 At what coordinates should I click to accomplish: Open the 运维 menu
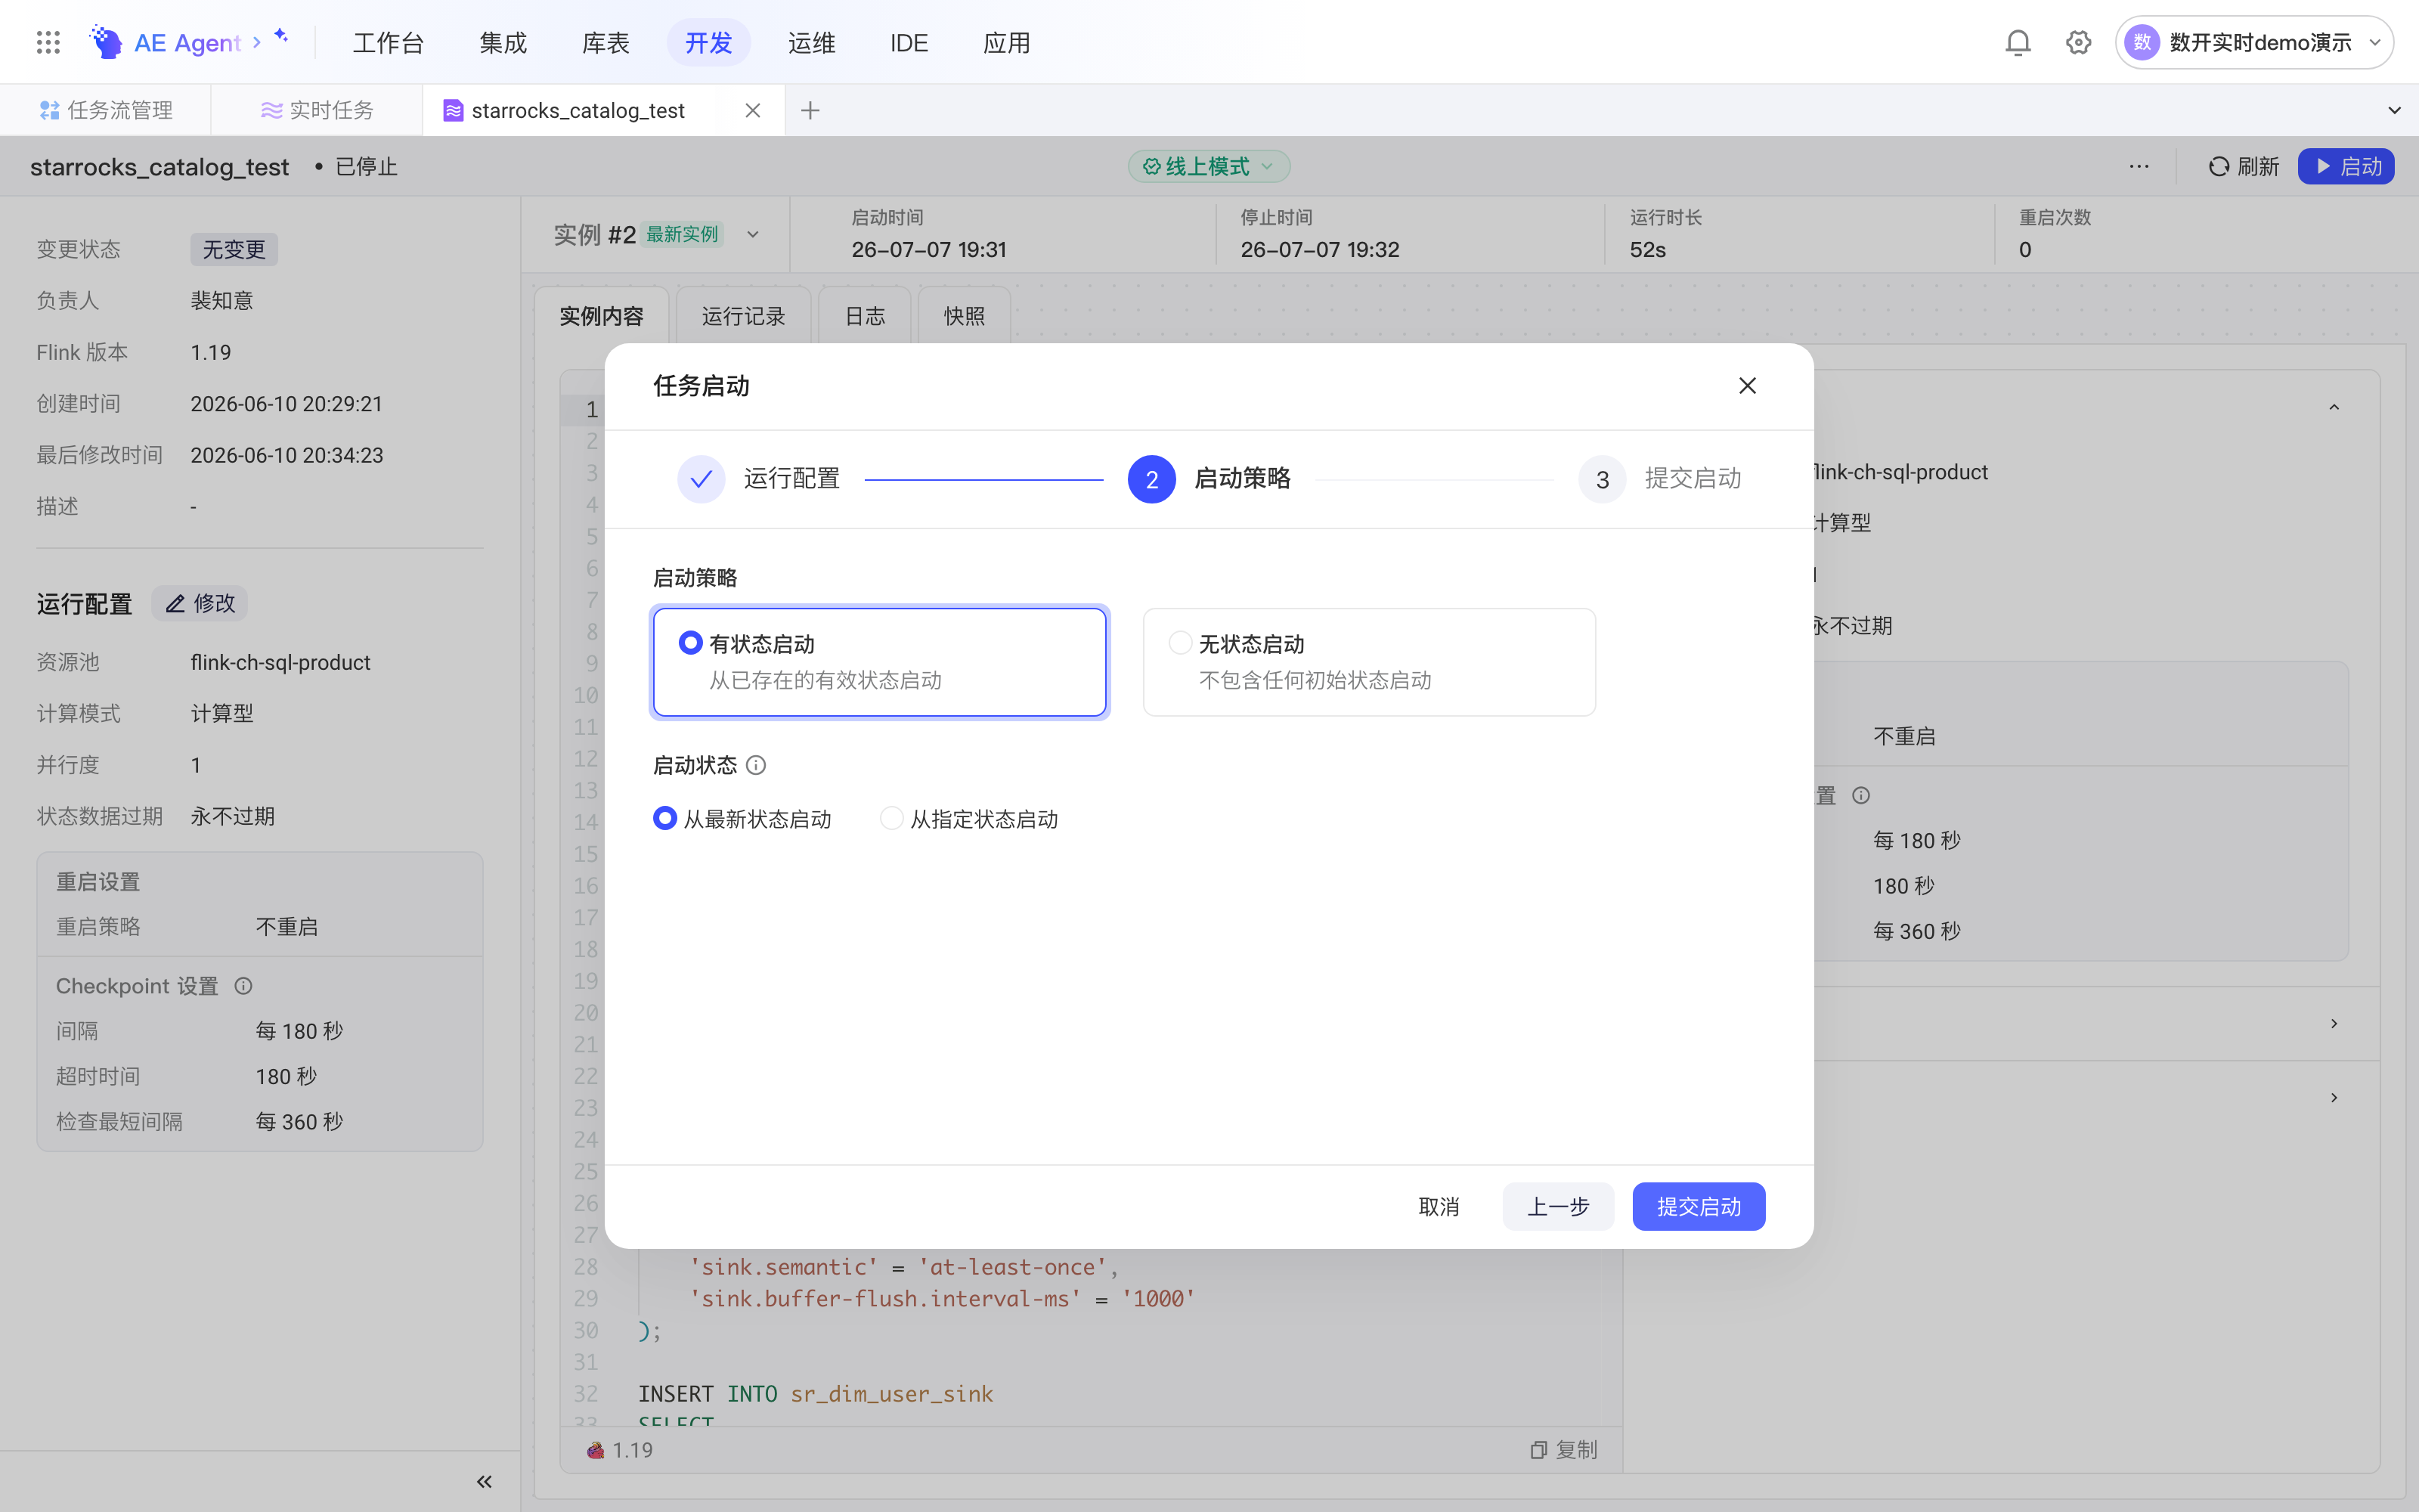(x=812, y=43)
